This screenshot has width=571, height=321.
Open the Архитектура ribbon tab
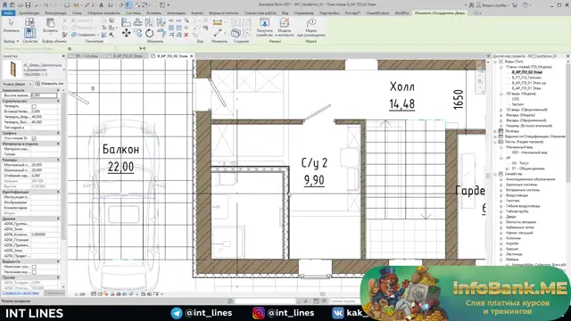point(29,13)
